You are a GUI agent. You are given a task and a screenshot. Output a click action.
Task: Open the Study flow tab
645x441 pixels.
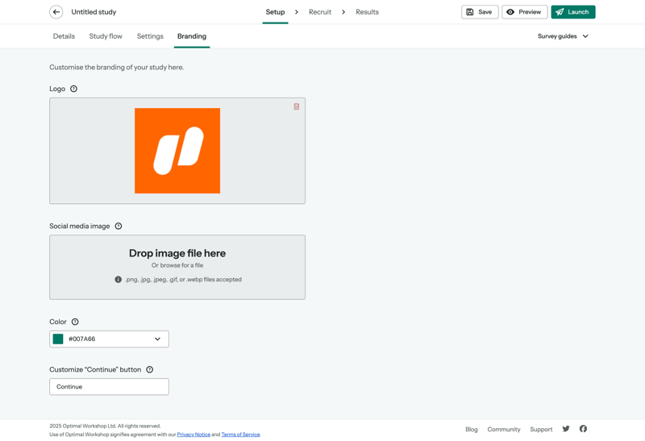pos(106,36)
